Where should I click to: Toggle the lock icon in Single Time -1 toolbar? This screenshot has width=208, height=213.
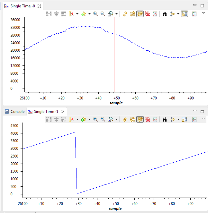pyautogui.click(x=184, y=119)
